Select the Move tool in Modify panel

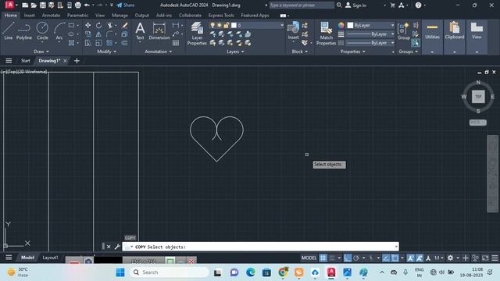point(87,25)
